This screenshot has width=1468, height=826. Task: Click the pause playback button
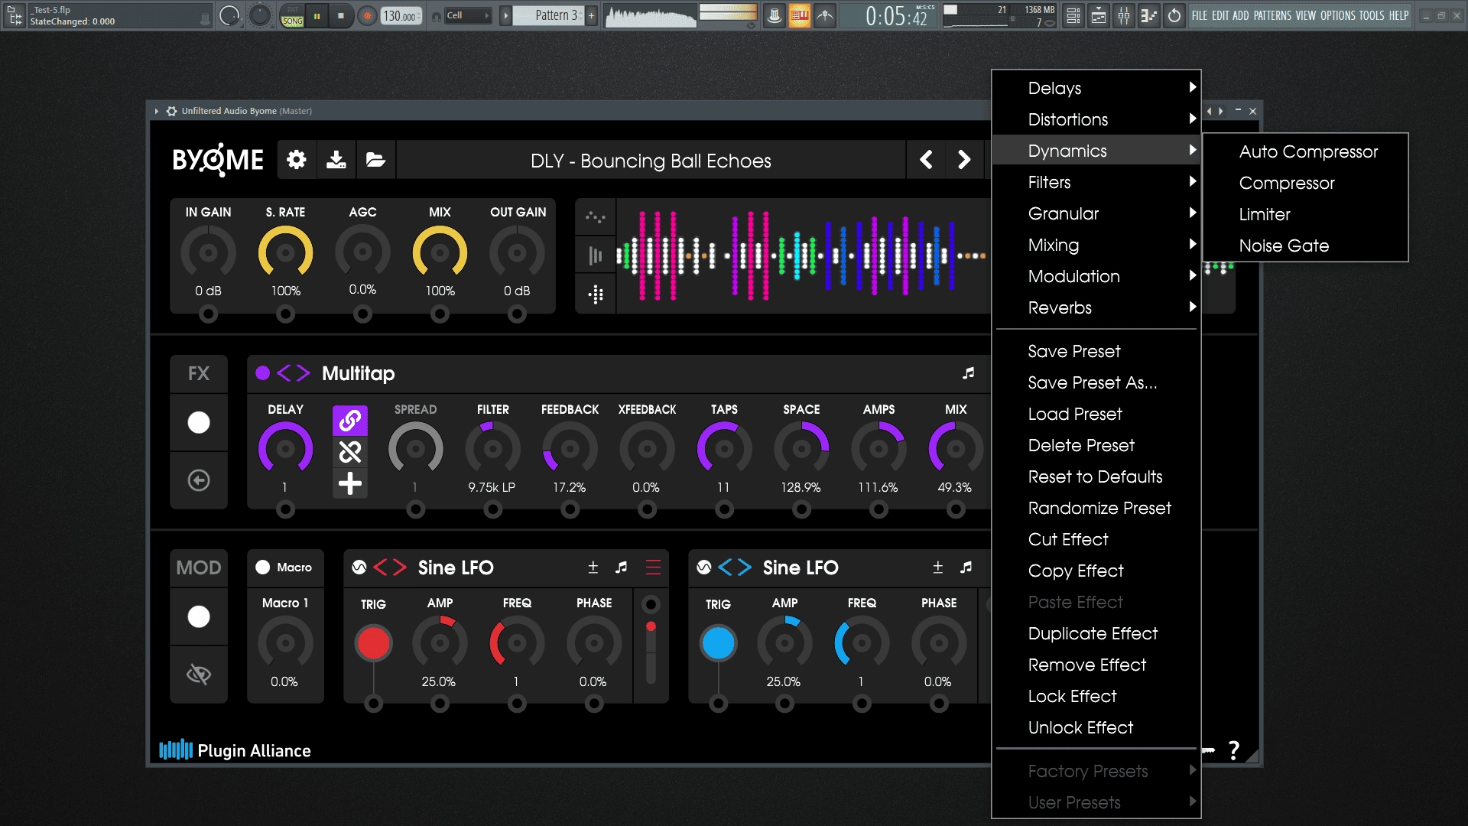[317, 15]
